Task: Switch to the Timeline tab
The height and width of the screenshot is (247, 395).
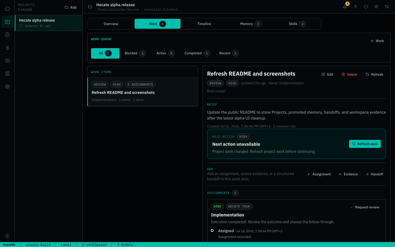Action: click(x=204, y=24)
